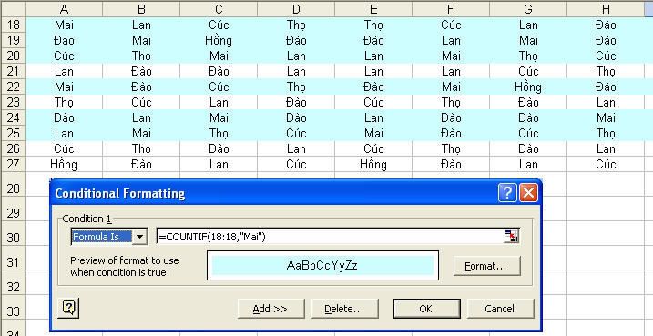
Task: Click cell B18 containing Lan
Action: (x=141, y=25)
